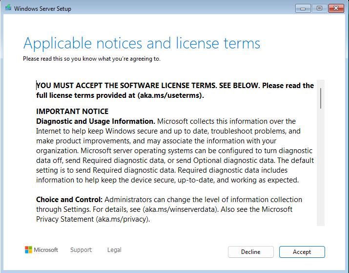Click 'YOU MUST ACCEPT THE SOFTWARE LICENSE TERMS' text
Image resolution: width=349 pixels, height=273 pixels.
(x=126, y=86)
